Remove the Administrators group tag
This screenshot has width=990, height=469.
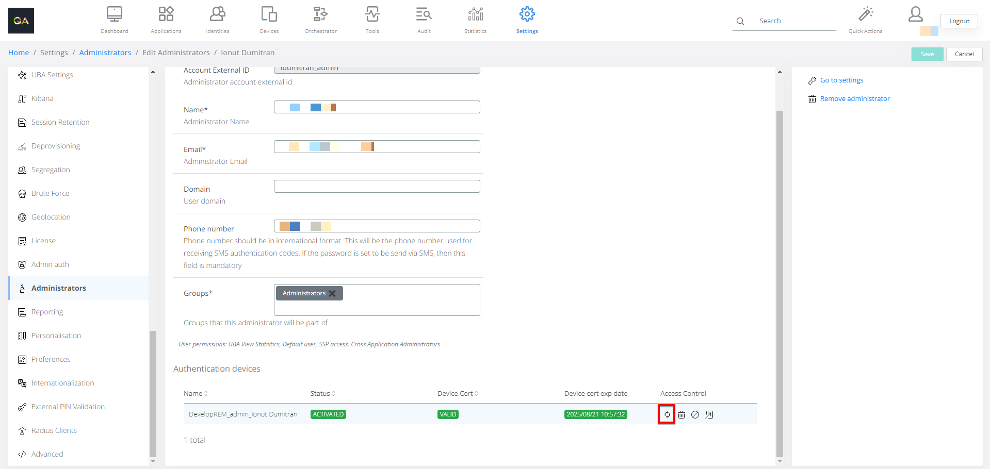click(x=333, y=293)
